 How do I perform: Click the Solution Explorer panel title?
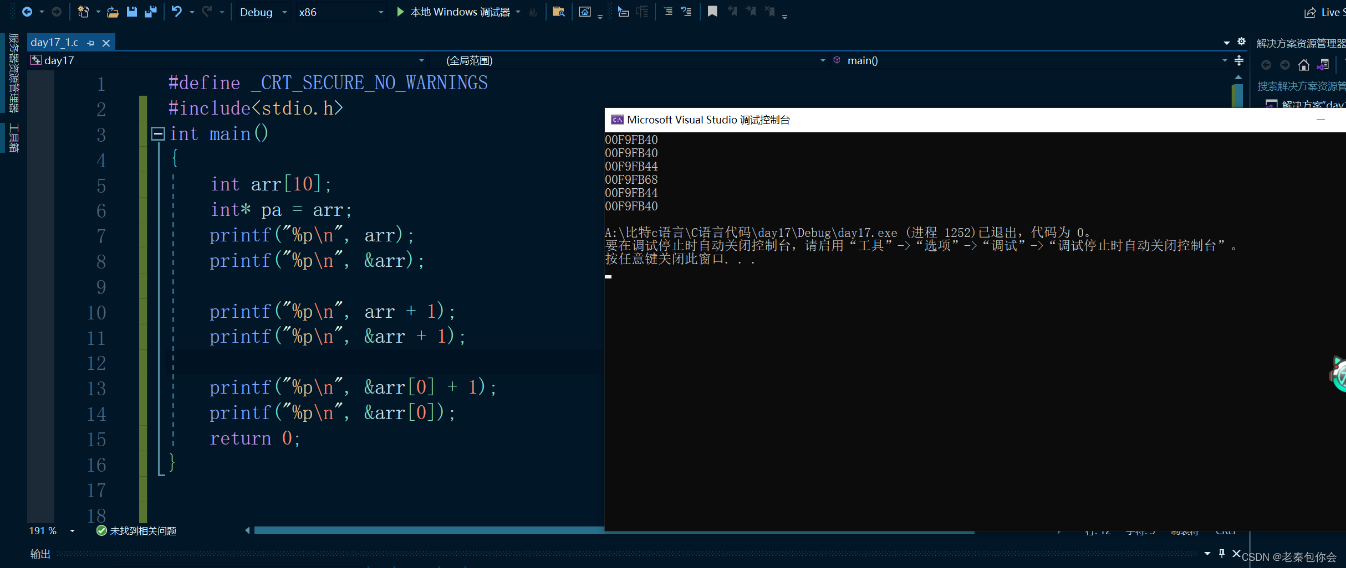[x=1301, y=43]
